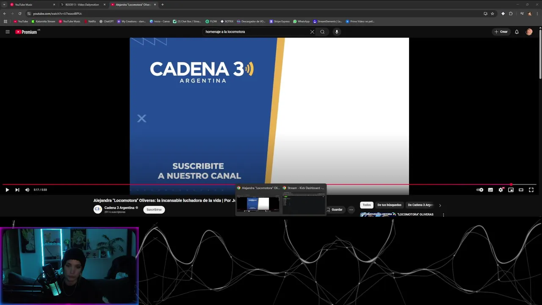Dismiss the end screen X on the video
The width and height of the screenshot is (542, 305).
[142, 119]
